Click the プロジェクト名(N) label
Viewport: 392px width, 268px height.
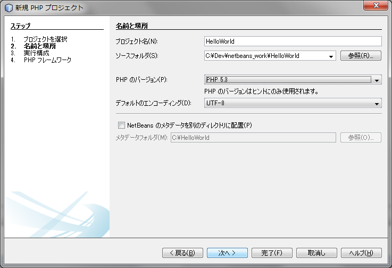[x=137, y=41]
